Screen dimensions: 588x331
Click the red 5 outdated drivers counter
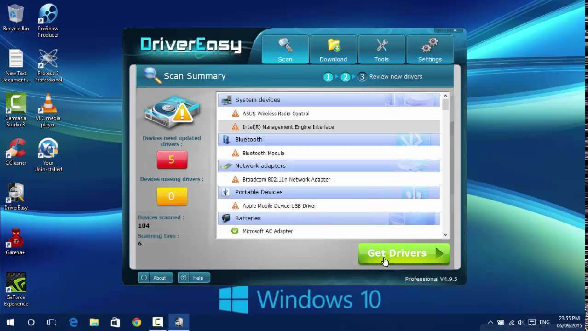172,160
